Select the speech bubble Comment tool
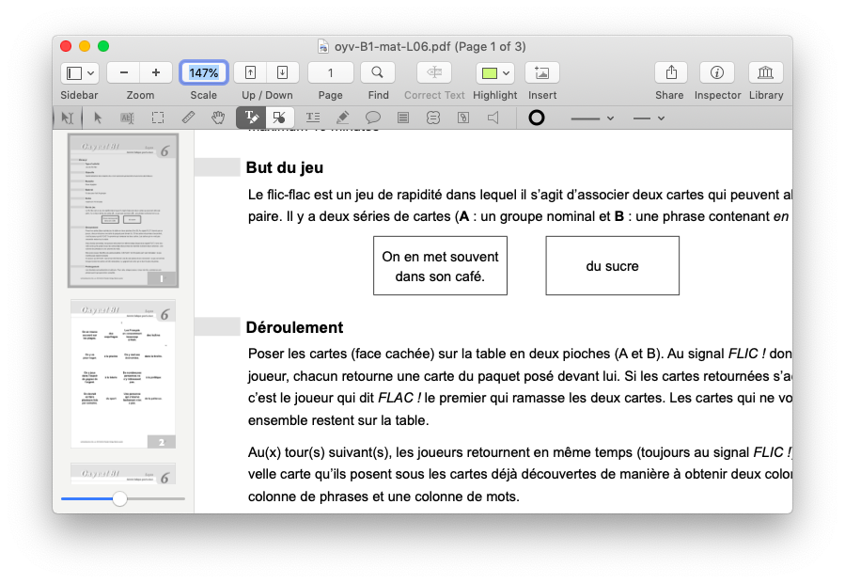This screenshot has width=845, height=583. click(x=373, y=118)
